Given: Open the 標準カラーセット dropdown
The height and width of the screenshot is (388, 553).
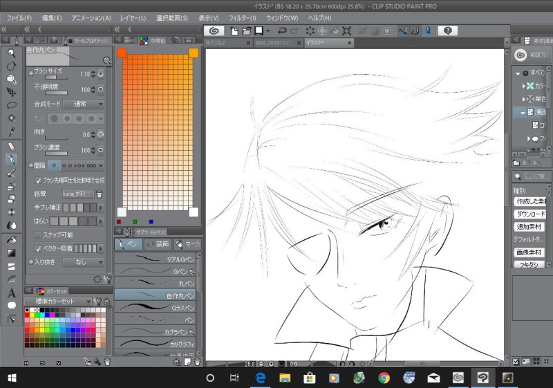Looking at the screenshot, I should point(58,302).
